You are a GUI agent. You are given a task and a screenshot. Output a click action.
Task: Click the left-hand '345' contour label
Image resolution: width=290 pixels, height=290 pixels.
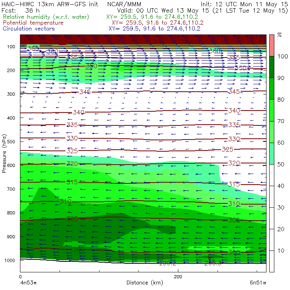tap(85, 92)
